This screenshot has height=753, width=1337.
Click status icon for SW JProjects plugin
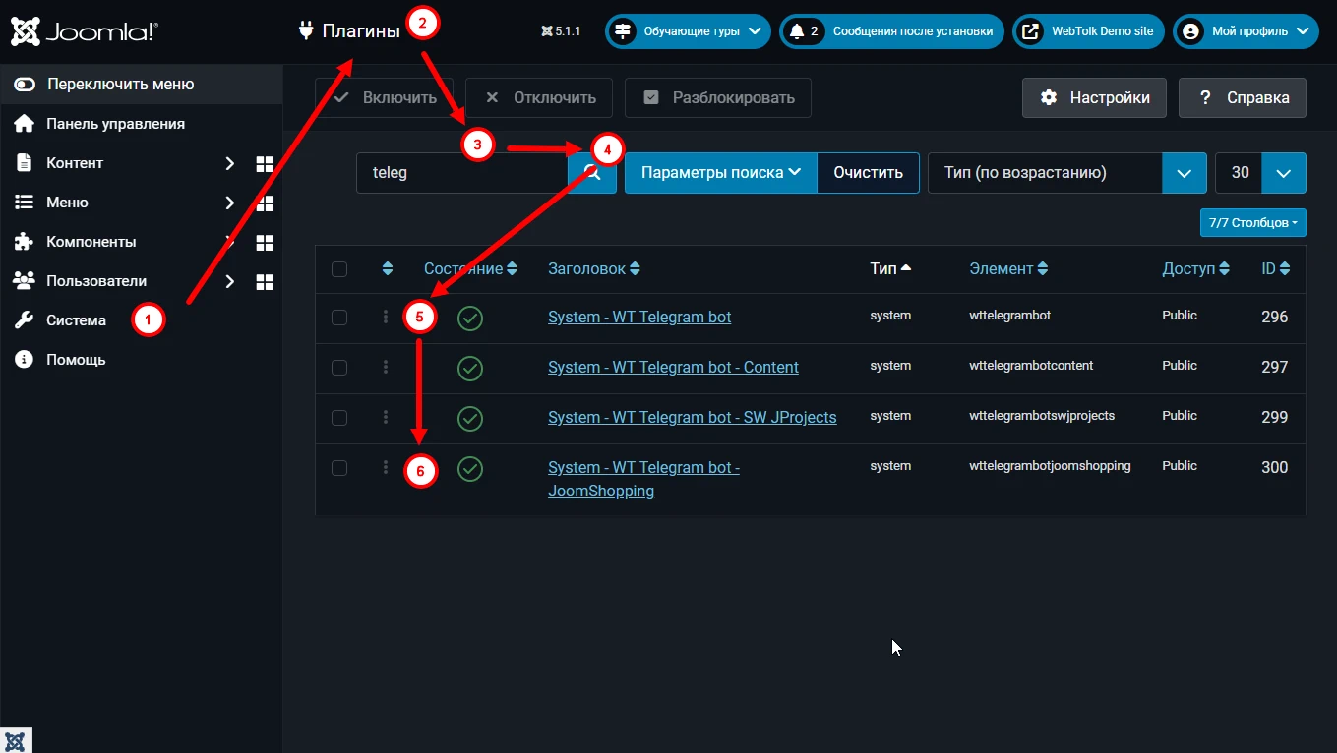tap(470, 418)
